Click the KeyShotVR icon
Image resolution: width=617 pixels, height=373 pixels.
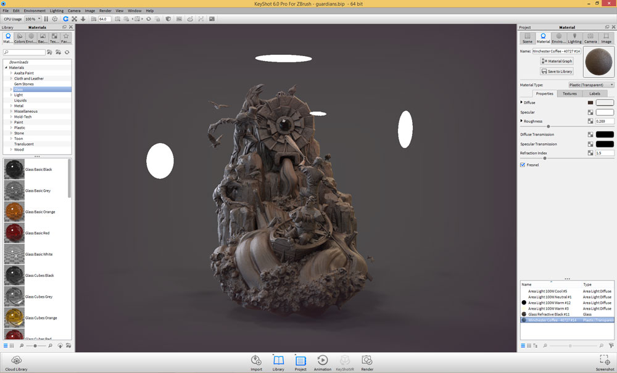(x=345, y=363)
